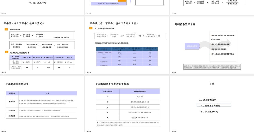Click the 个别调整 row label
254x132 pixels.
click(x=12, y=111)
